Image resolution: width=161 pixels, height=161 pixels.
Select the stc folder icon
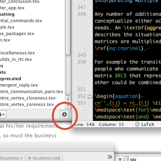pyautogui.click(x=126, y=159)
